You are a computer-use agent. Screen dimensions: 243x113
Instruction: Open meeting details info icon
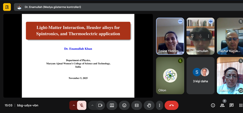point(213,105)
